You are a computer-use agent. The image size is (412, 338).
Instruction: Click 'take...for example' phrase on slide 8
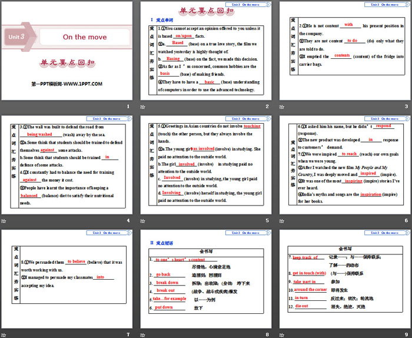point(170,299)
